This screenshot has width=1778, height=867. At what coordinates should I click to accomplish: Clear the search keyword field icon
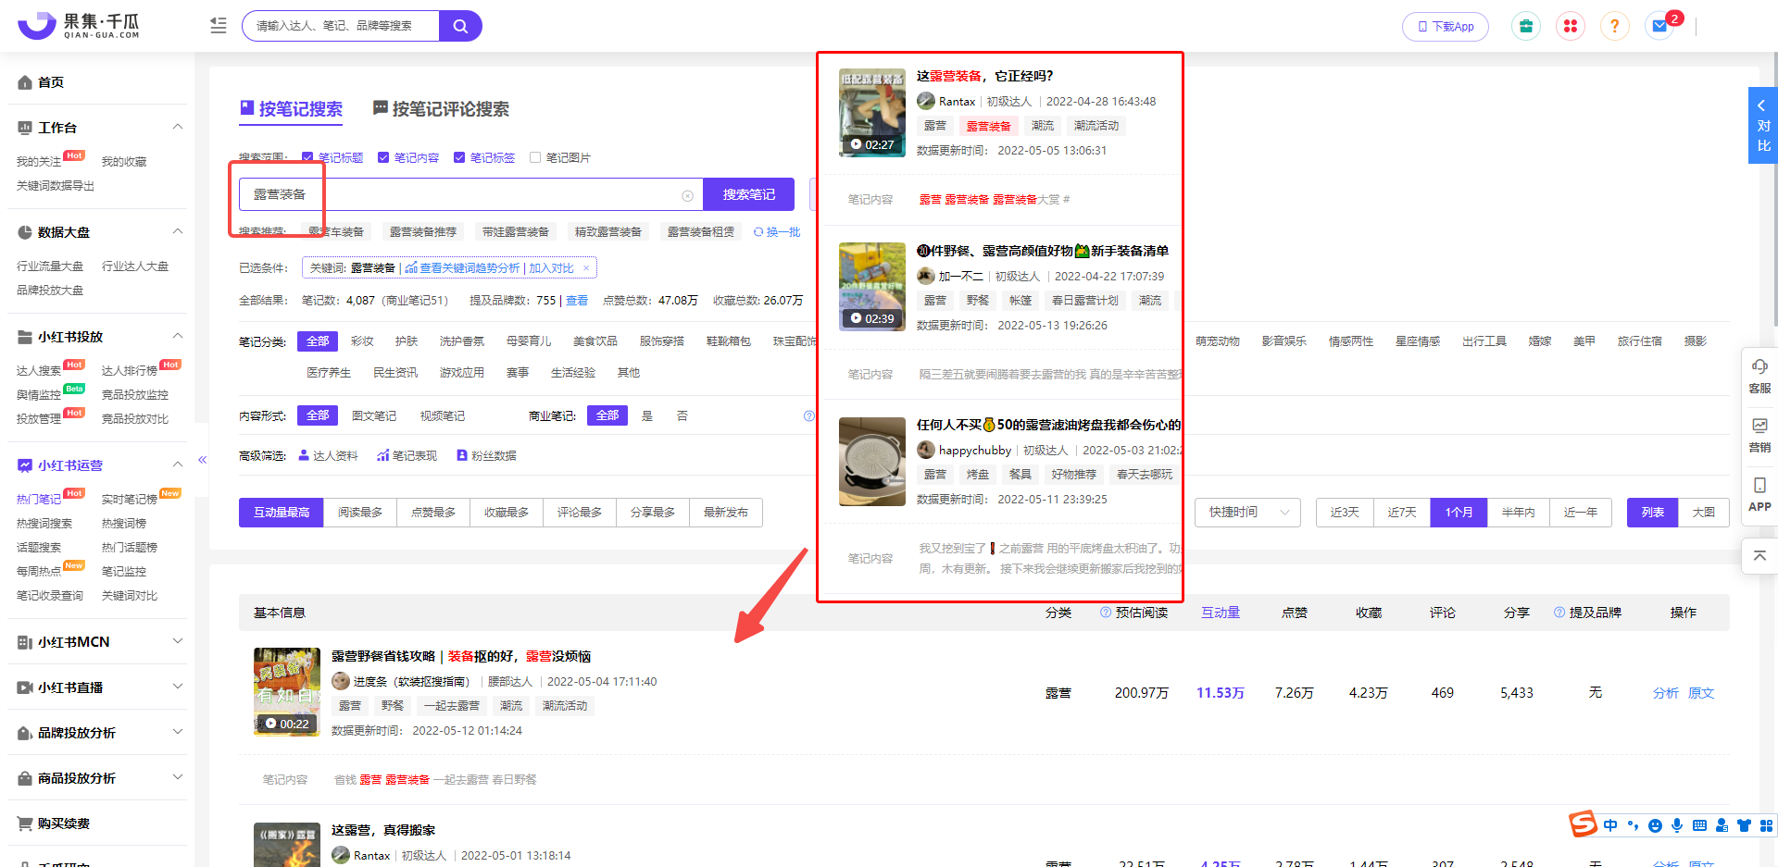click(687, 195)
